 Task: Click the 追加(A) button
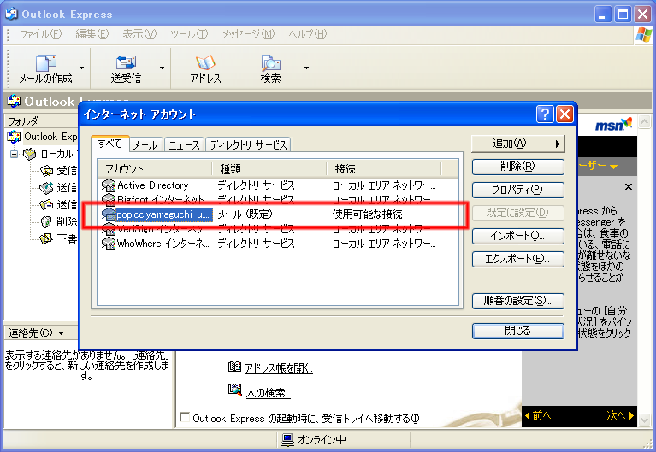tap(518, 144)
